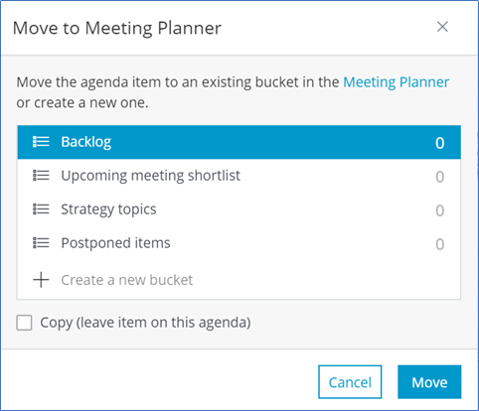
Task: Open the Meeting Planner link
Action: [397, 82]
